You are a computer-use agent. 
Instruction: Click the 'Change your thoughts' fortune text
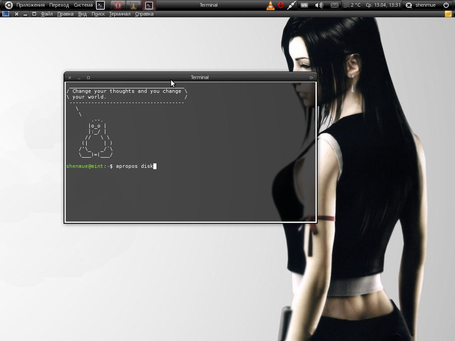(127, 91)
